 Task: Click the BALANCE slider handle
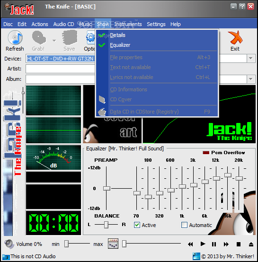pos(106,225)
